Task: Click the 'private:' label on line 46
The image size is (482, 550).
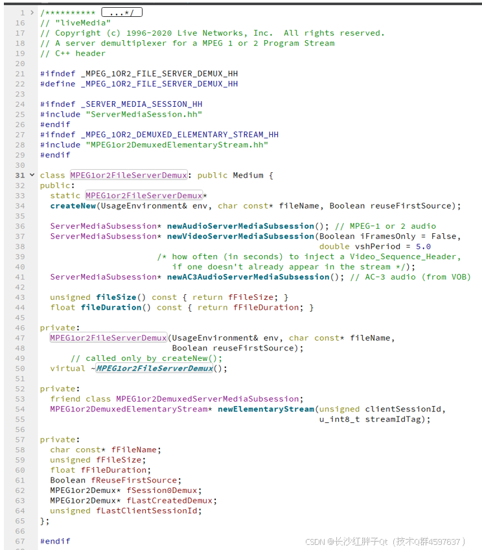Action: pyautogui.click(x=60, y=328)
